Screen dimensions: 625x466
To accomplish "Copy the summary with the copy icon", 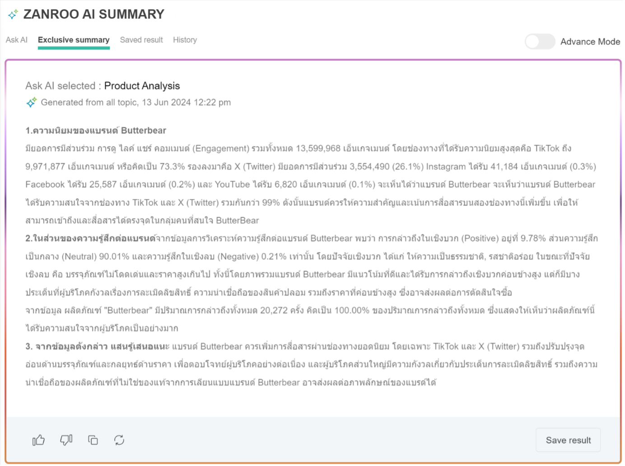I will [x=93, y=440].
